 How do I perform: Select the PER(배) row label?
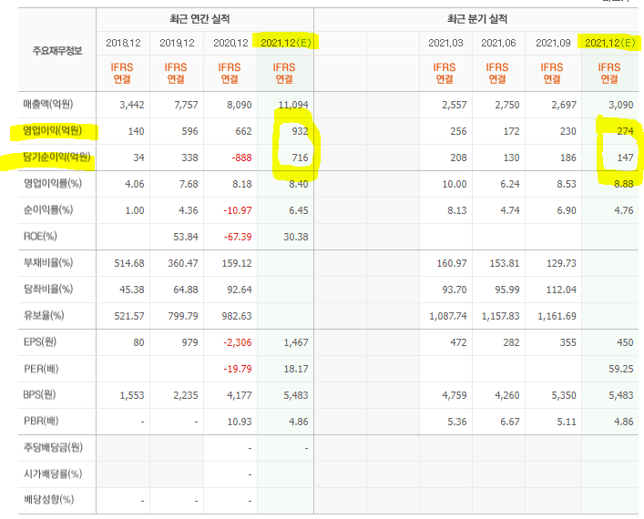(x=41, y=369)
